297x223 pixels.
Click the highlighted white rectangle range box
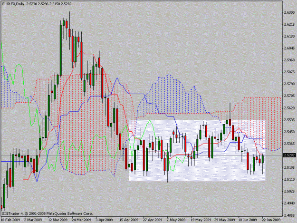tap(197, 151)
